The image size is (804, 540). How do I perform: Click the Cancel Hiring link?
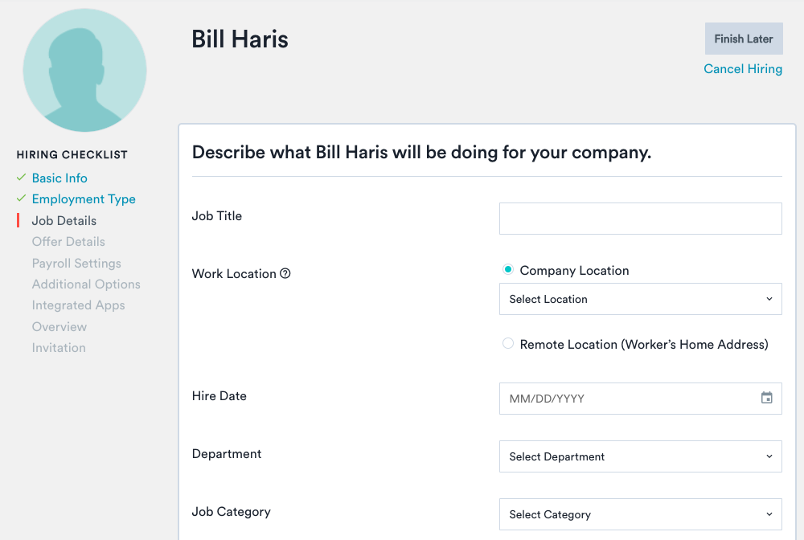pyautogui.click(x=742, y=69)
